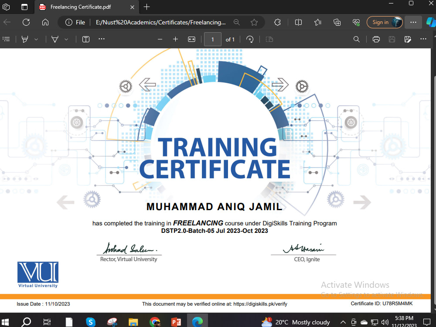
Task: Show hidden system tray icons
Action: pyautogui.click(x=343, y=322)
